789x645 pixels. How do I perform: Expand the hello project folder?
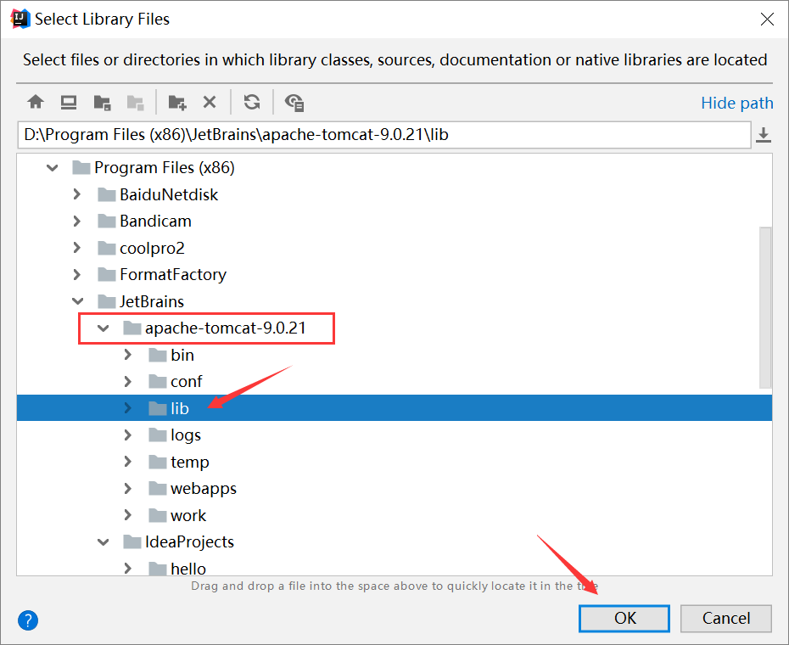pos(127,568)
